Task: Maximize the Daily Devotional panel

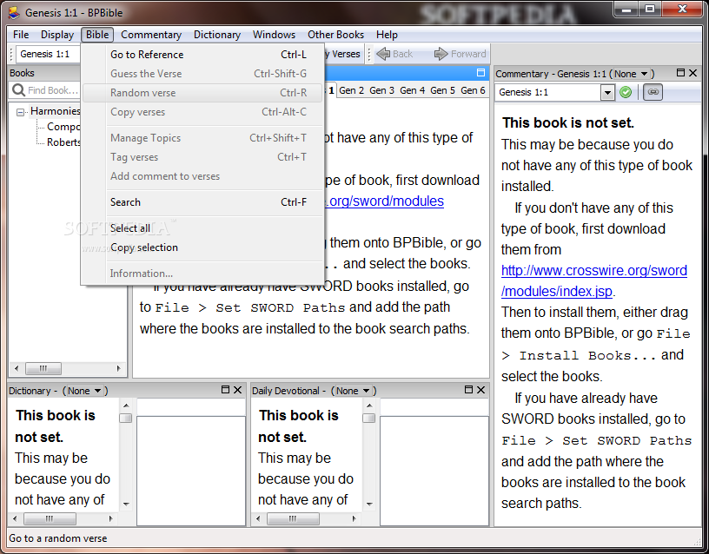Action: (468, 390)
